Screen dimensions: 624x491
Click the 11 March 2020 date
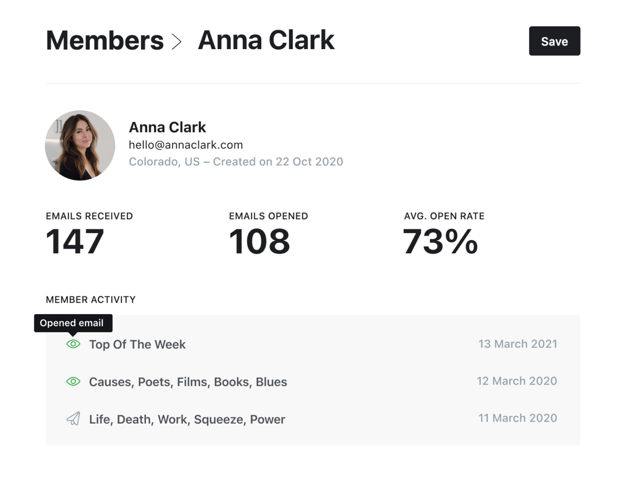(518, 418)
